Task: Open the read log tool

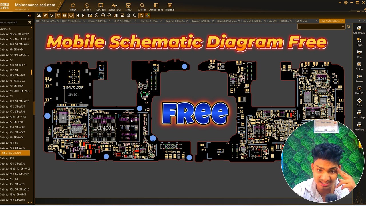Action: (359, 126)
